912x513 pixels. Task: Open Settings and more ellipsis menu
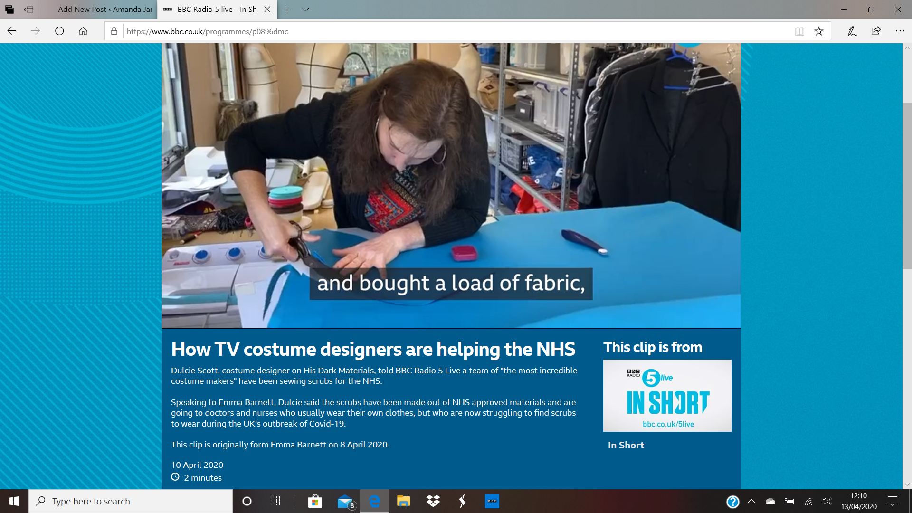(x=900, y=31)
